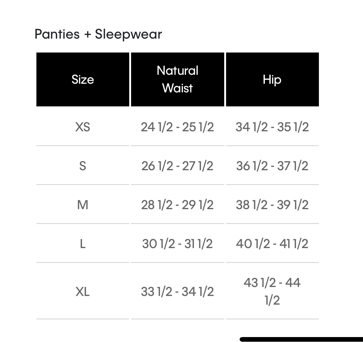The image size is (363, 342).
Task: Click M hip value 38 1/2 - 39 1/2
Action: (272, 205)
